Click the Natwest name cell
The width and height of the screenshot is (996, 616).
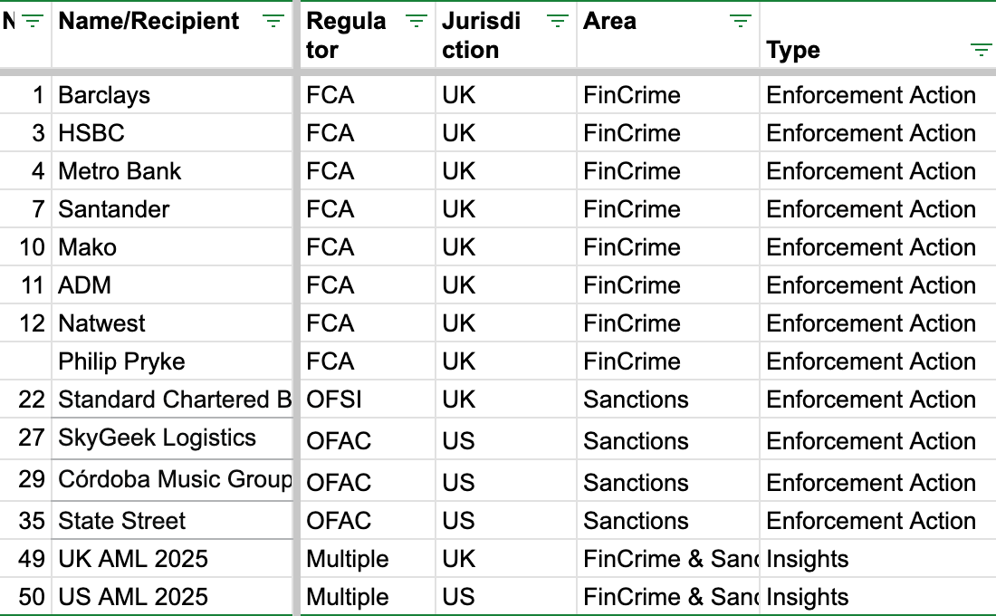[x=171, y=322]
